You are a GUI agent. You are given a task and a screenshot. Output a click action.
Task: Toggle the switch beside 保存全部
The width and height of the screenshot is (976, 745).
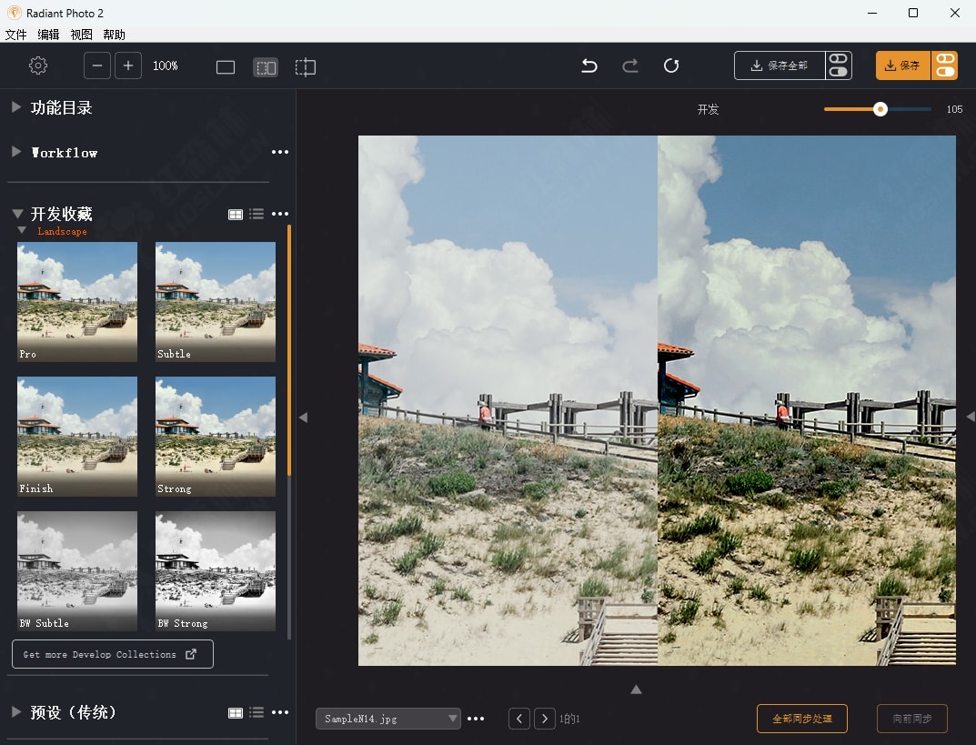pos(839,65)
